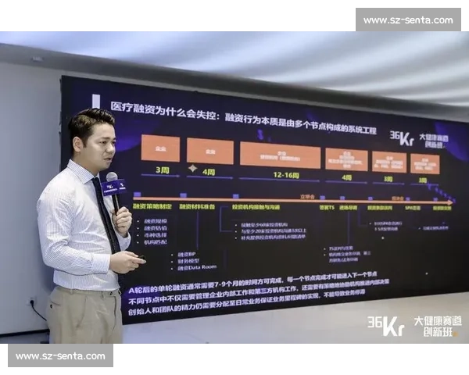Click the 融资规模 bullet item
This screenshot has height=375, width=469.
click(x=156, y=221)
